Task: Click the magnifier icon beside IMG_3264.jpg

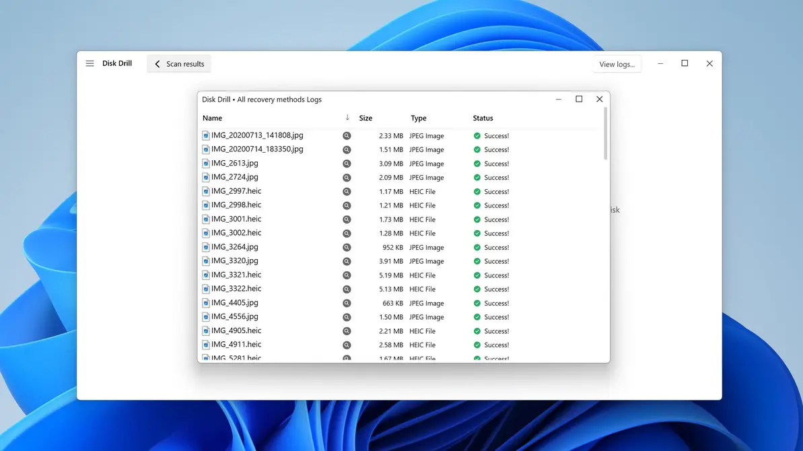Action: tap(347, 247)
